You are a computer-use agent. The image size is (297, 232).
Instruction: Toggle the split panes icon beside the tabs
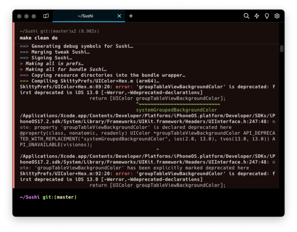click(x=46, y=16)
